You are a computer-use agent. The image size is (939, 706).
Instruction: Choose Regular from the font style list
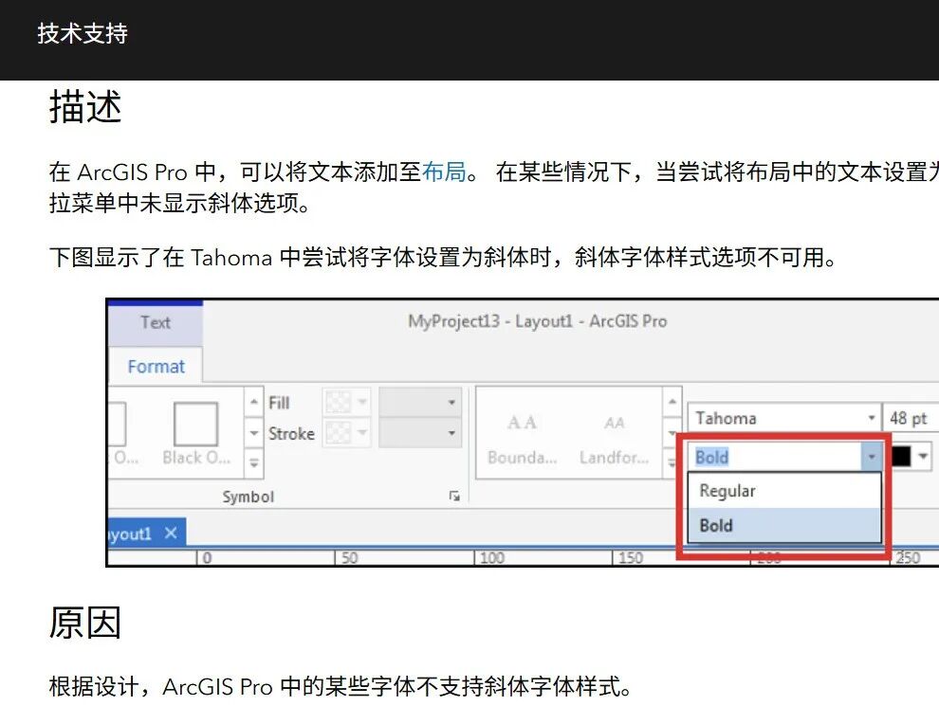(x=784, y=491)
